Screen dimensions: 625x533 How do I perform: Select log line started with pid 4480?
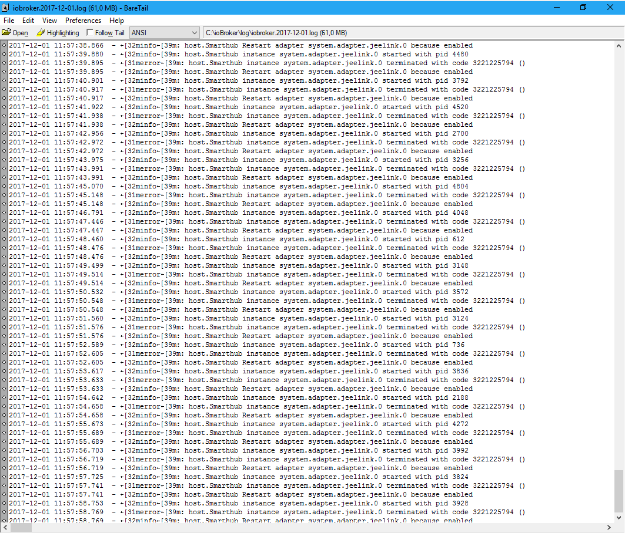pos(238,54)
